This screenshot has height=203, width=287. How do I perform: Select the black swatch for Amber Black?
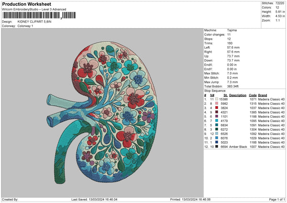217,147
